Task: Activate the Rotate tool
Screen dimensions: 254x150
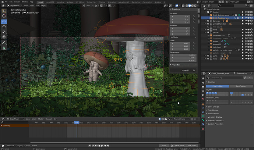Action: [x=4, y=27]
